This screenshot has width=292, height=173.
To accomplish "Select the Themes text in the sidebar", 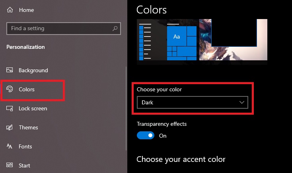I will coord(28,127).
